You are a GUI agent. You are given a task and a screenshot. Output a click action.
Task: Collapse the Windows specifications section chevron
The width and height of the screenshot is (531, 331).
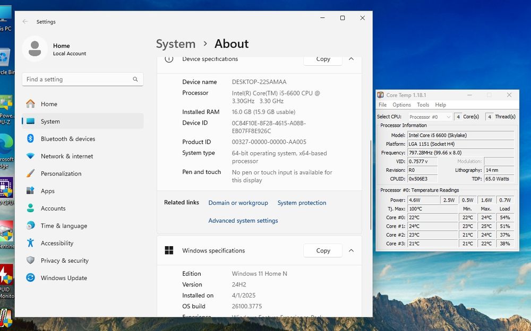tap(351, 250)
